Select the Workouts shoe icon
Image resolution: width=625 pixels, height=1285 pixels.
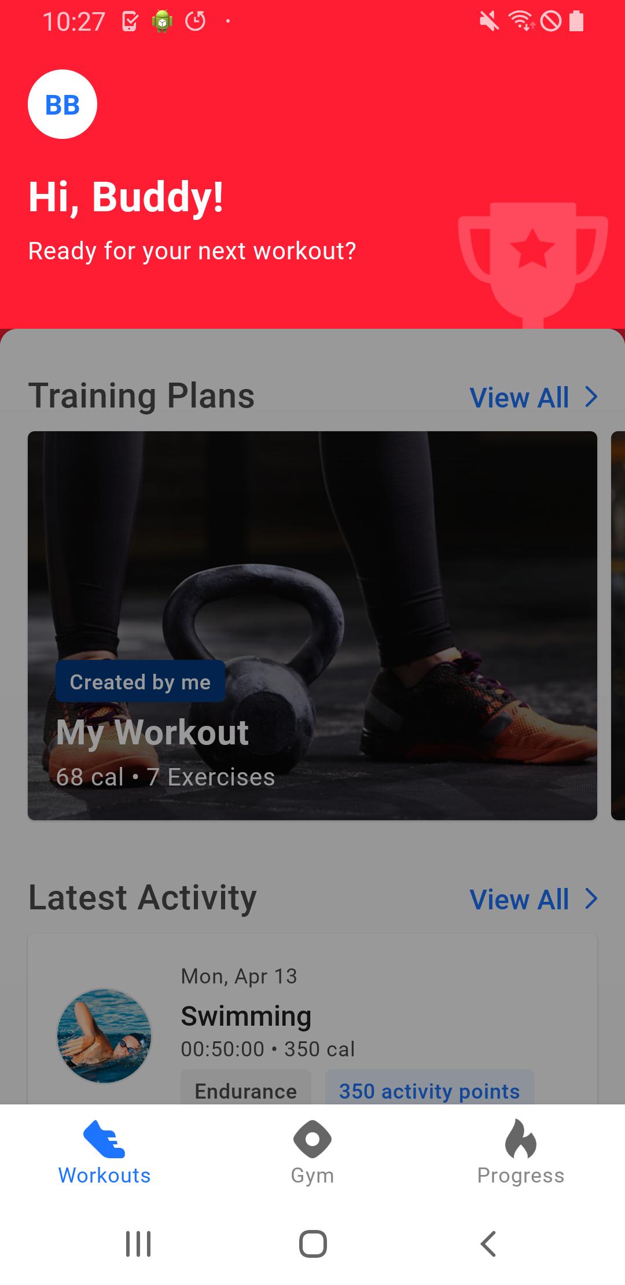coord(104,1139)
